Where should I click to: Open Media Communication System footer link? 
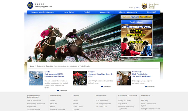[x=149, y=105]
